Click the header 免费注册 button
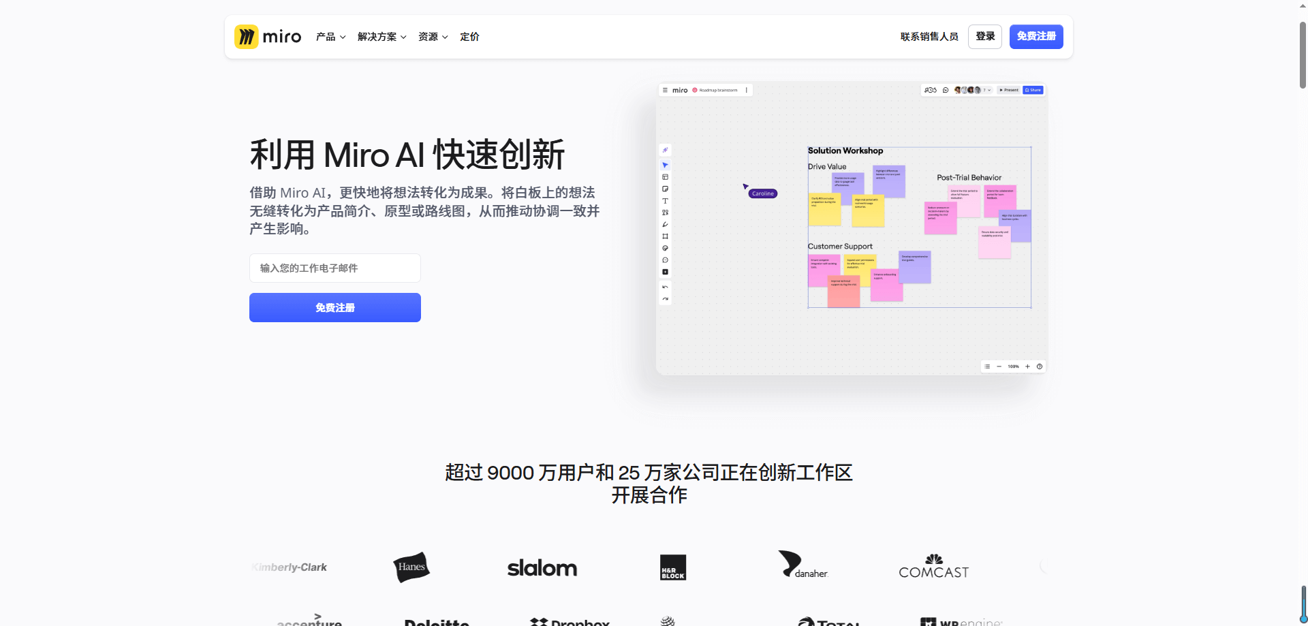The image size is (1308, 626). pos(1036,37)
